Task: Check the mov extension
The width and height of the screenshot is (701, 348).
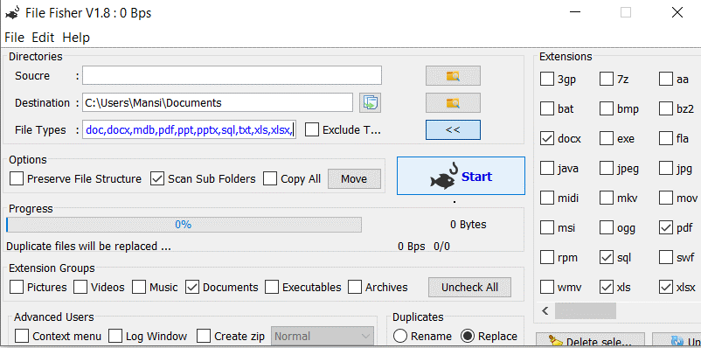Action: click(666, 198)
